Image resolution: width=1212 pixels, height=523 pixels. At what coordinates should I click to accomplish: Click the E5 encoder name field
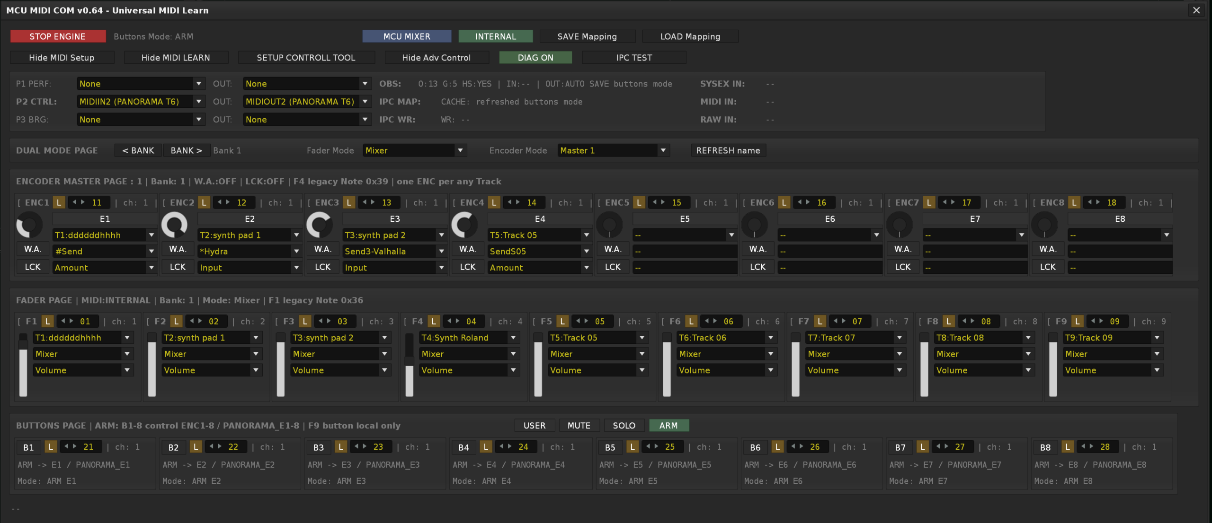[x=685, y=219]
